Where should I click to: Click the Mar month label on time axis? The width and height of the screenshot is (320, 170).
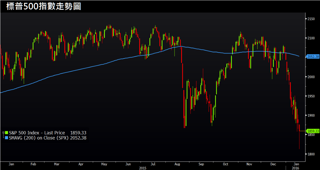[57, 164]
